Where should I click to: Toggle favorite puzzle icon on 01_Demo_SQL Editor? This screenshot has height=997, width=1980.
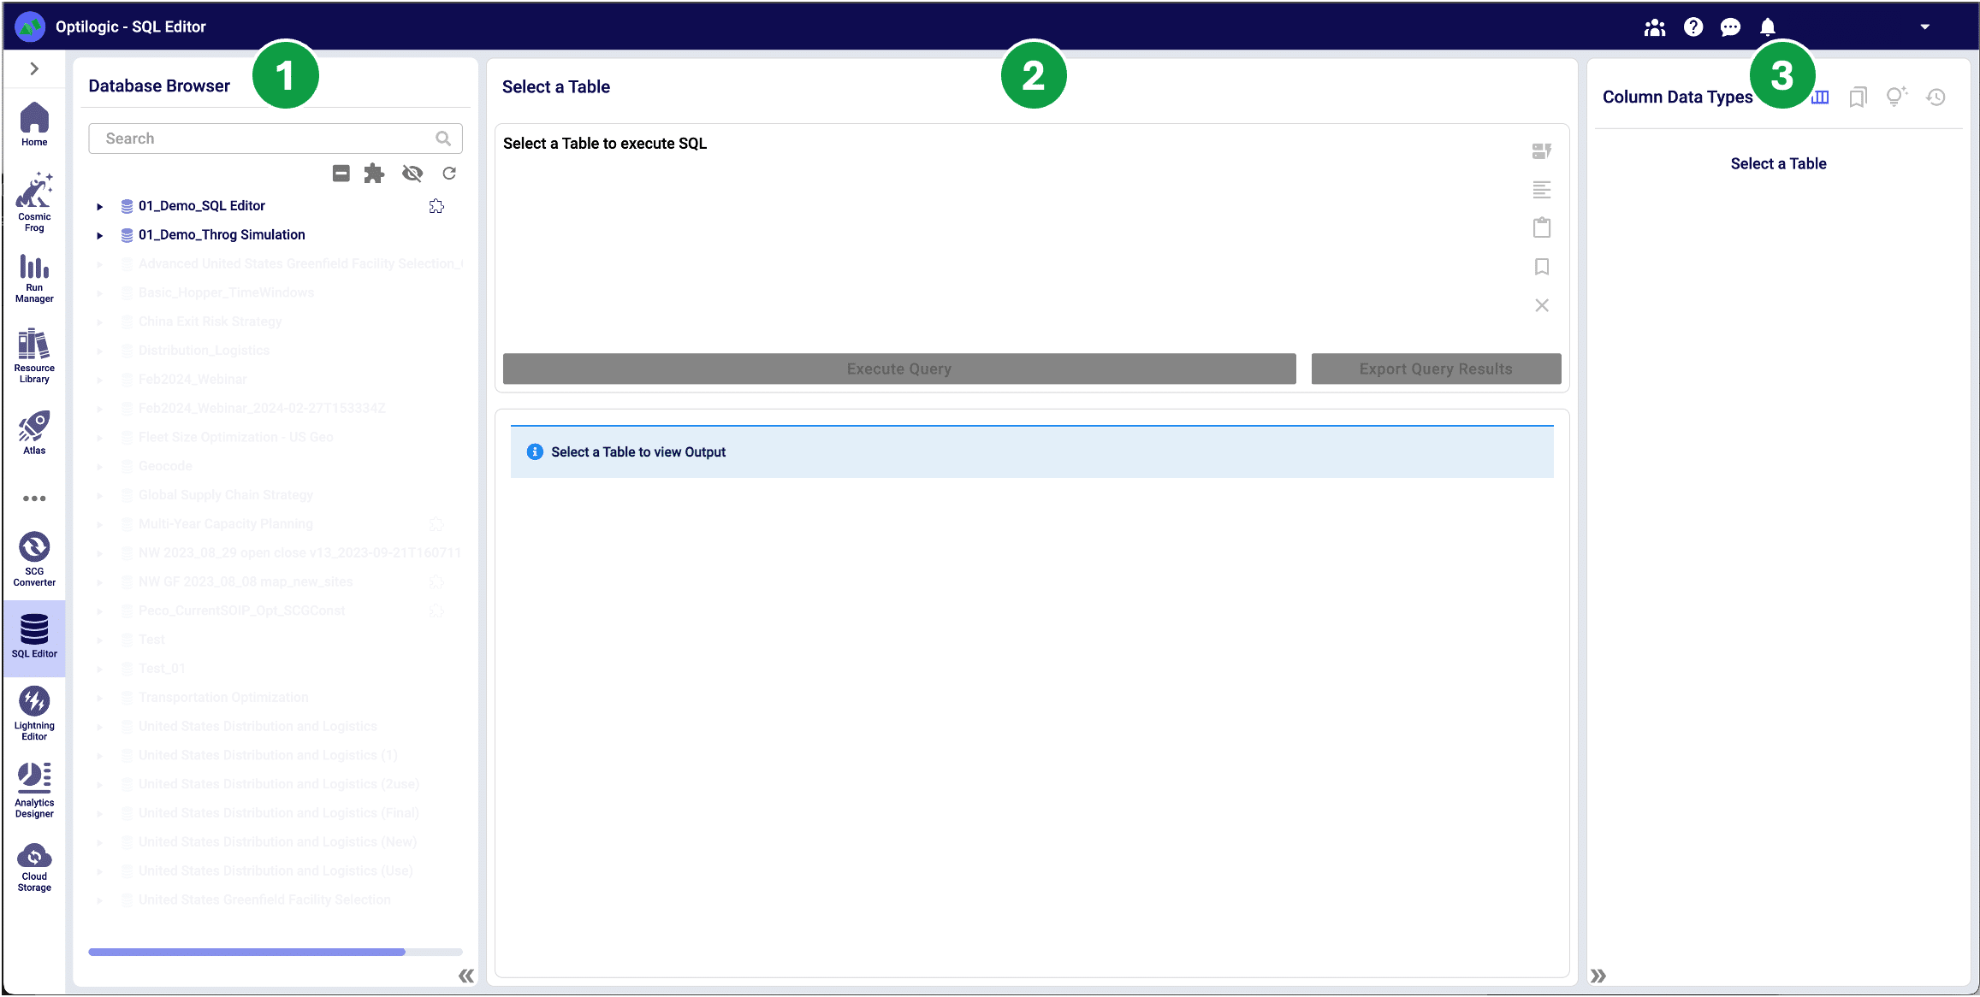[436, 206]
